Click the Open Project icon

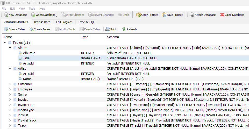point(139,15)
